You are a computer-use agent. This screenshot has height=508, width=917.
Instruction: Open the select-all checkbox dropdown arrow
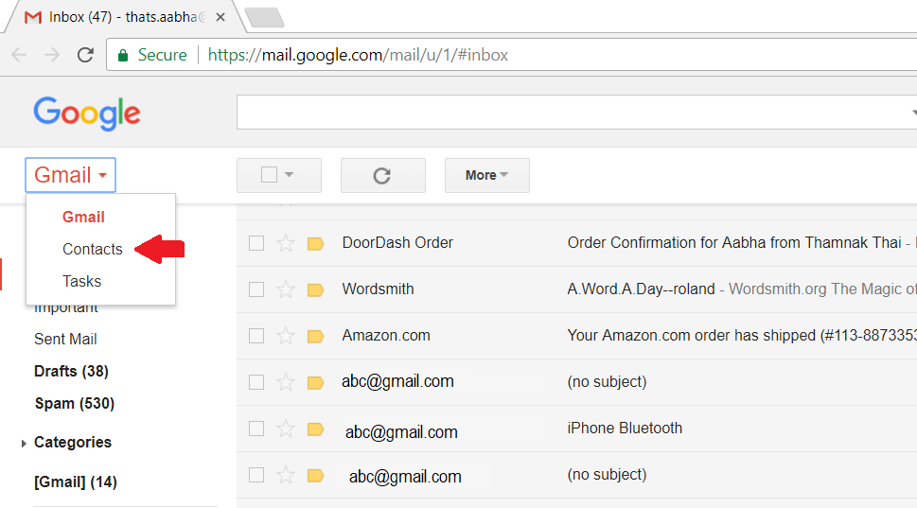click(x=289, y=175)
